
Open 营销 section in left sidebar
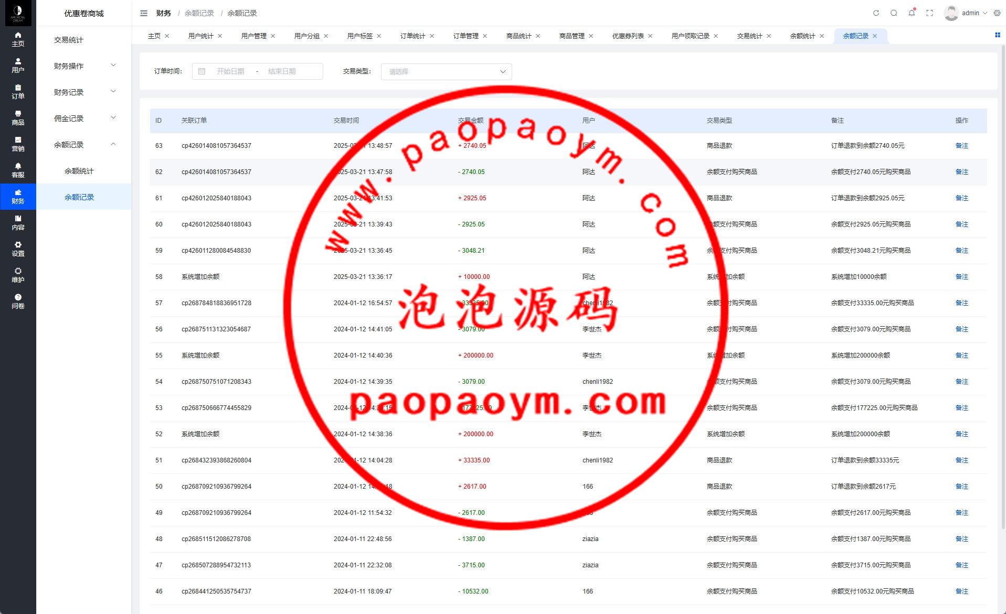click(18, 144)
